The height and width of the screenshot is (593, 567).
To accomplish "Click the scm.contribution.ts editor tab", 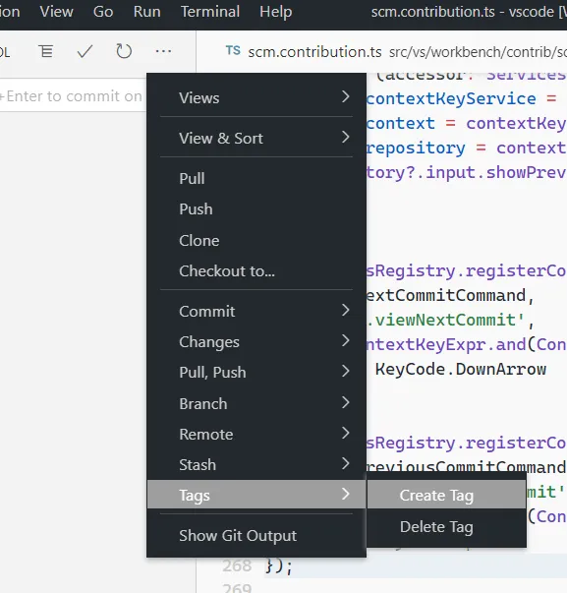I will 314,52.
